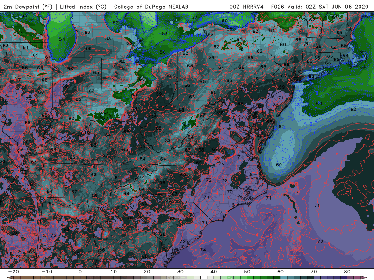The width and height of the screenshot is (374, 280).
Task: Click the '74' dewpoint value off the Carolina coast
Action: coord(203,250)
